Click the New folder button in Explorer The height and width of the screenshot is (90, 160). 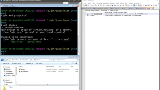click(39, 63)
